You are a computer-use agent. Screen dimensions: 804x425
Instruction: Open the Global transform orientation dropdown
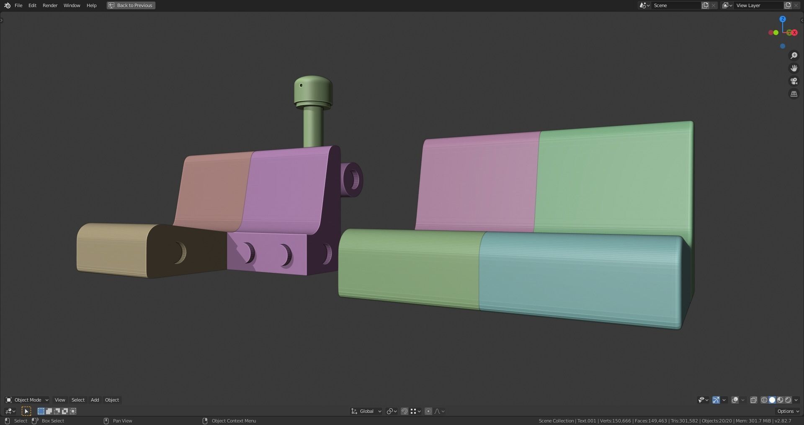point(366,411)
